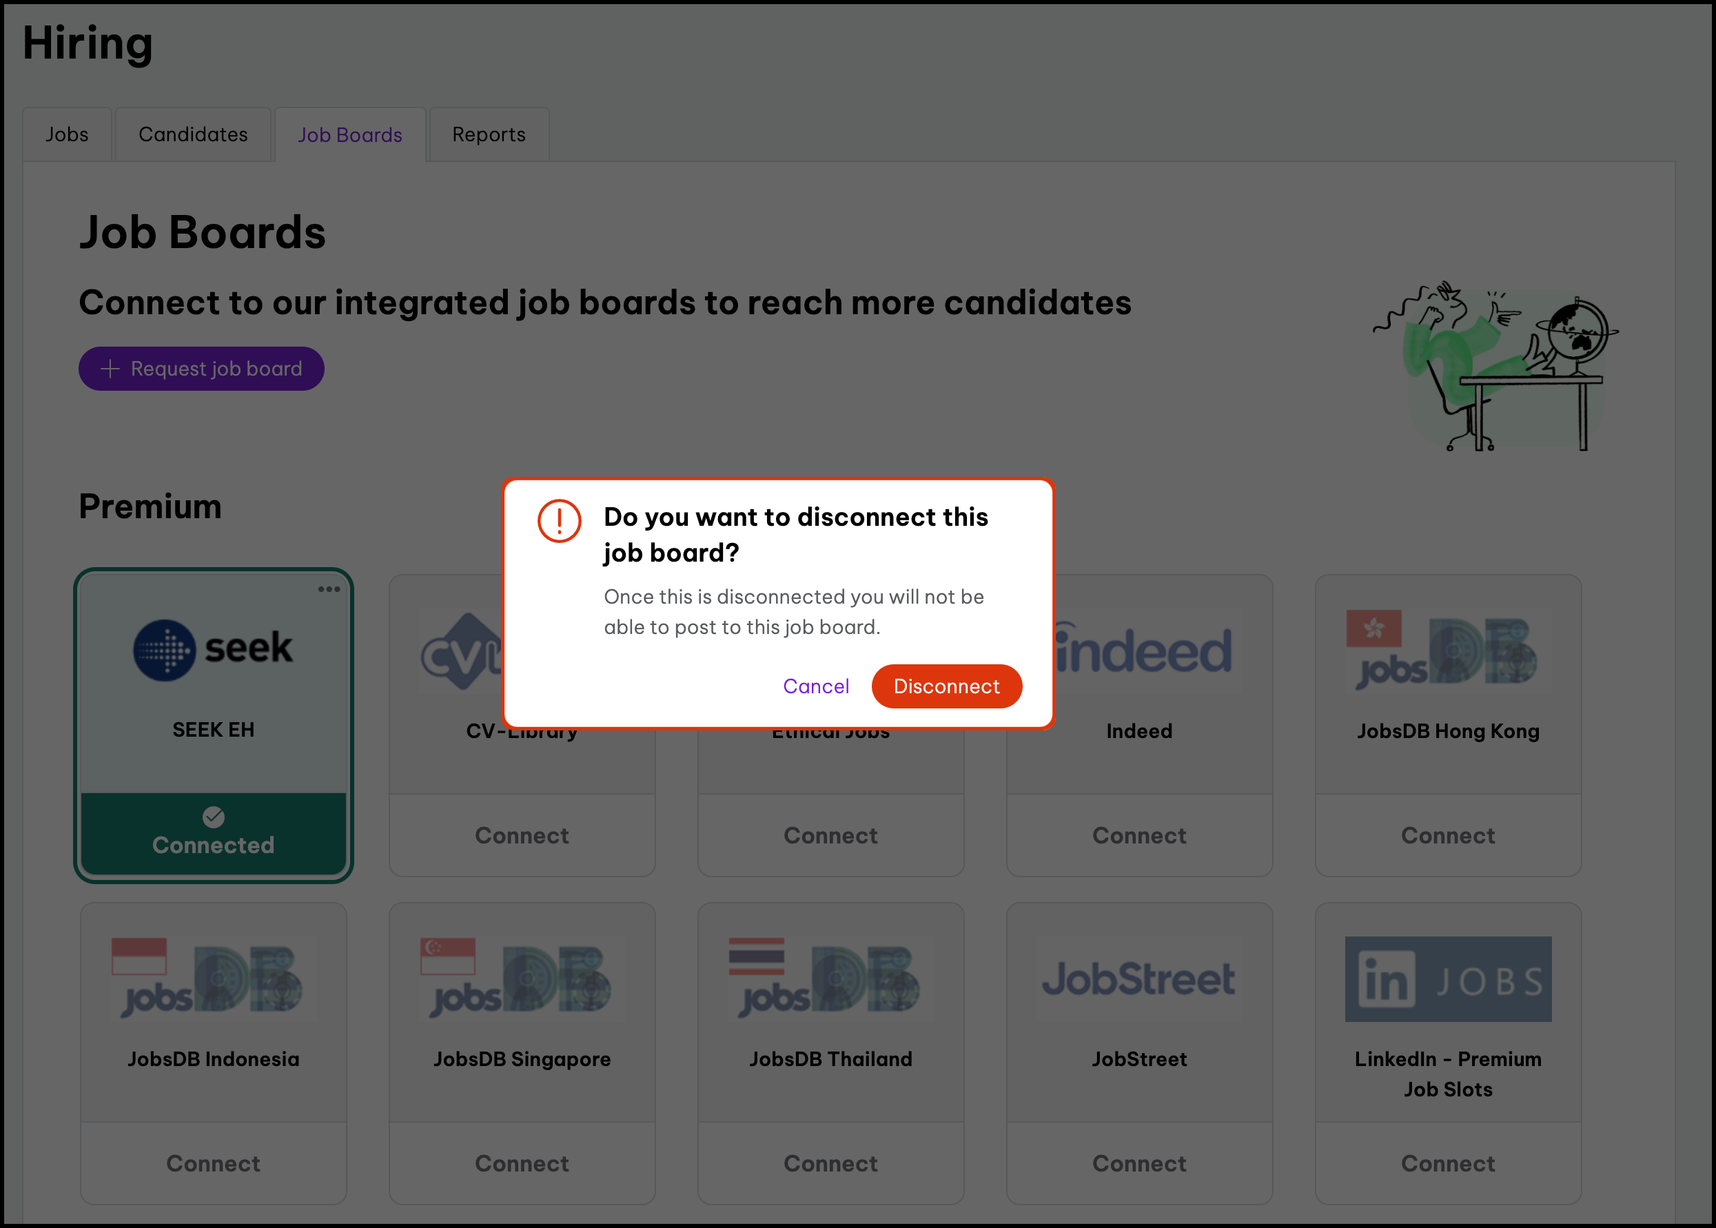Click the SEEK logo on the connected card
This screenshot has height=1228, width=1716.
pyautogui.click(x=213, y=650)
